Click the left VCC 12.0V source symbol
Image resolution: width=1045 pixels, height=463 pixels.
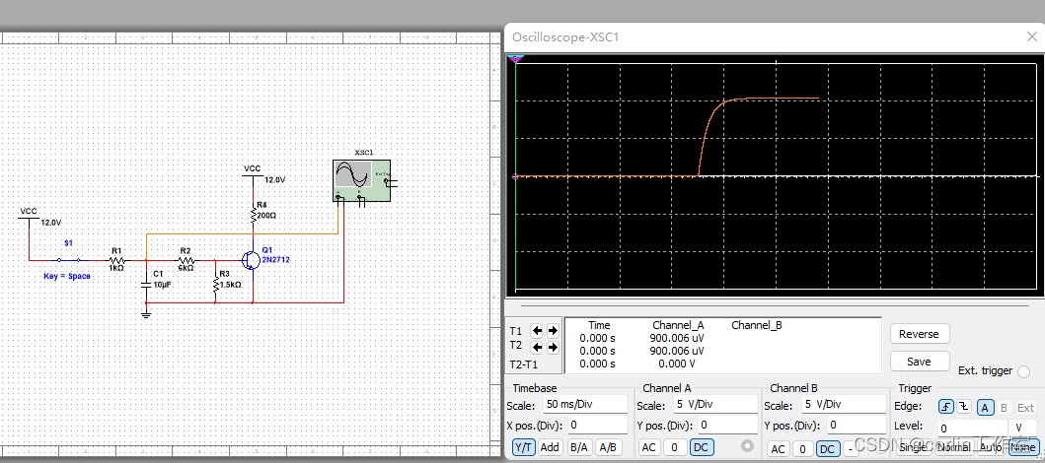[x=29, y=216]
